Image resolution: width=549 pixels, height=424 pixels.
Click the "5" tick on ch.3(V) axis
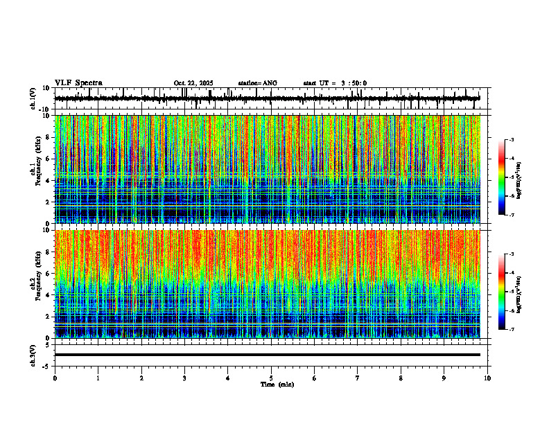pos(49,345)
